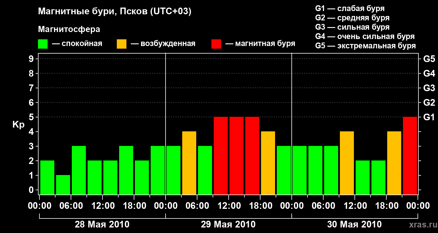The image size is (438, 233).
Task: Click the 'G5' label on right axis
Action: point(429,59)
